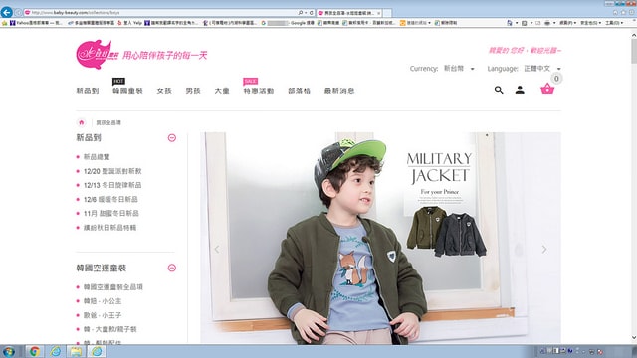Open the pink shopping basket
Screen dimensions: 637x358
tap(547, 89)
